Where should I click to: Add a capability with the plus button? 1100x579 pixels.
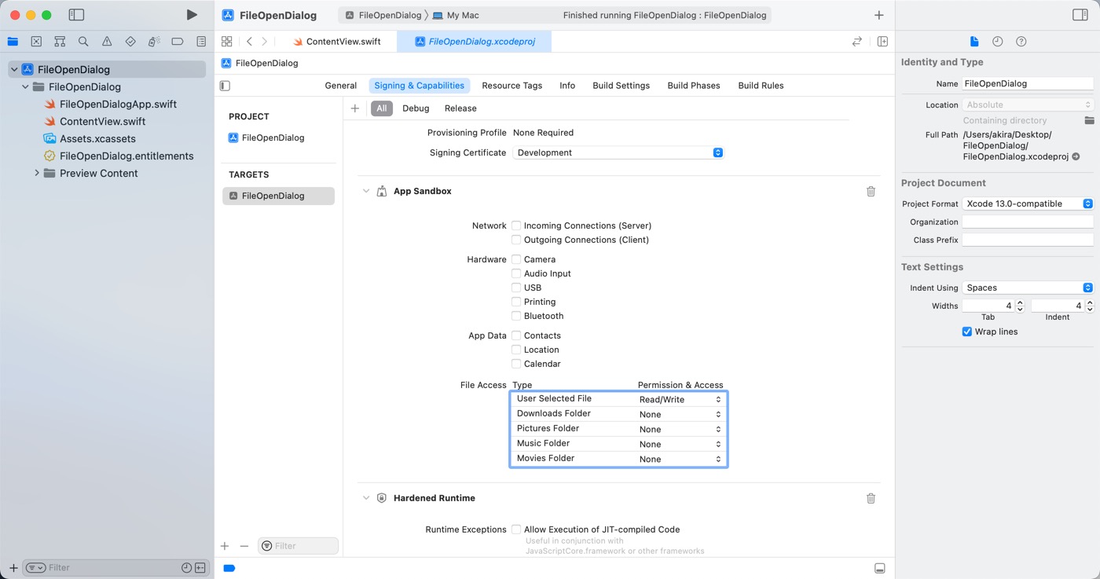(355, 108)
